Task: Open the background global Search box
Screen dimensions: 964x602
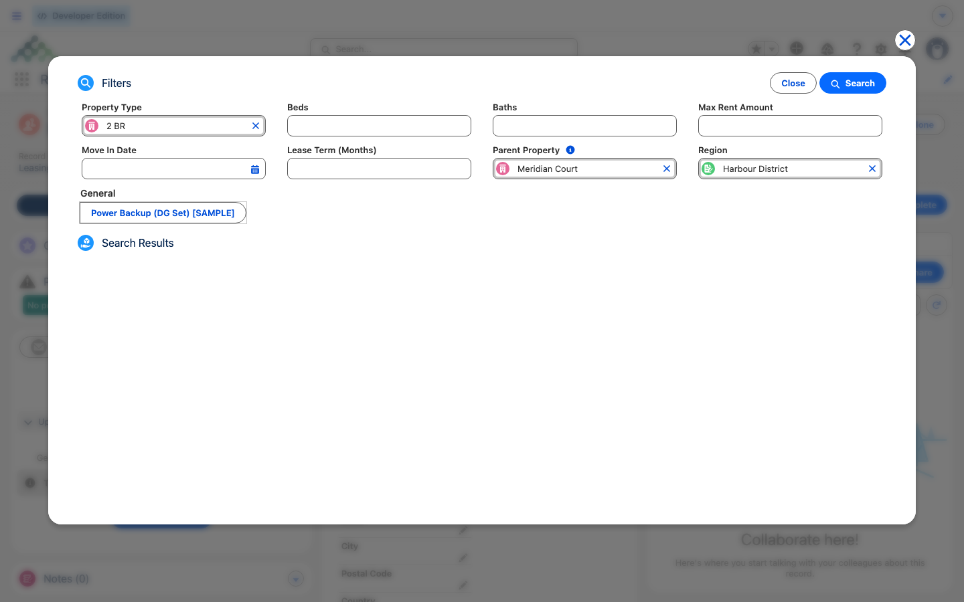Action: (x=444, y=49)
